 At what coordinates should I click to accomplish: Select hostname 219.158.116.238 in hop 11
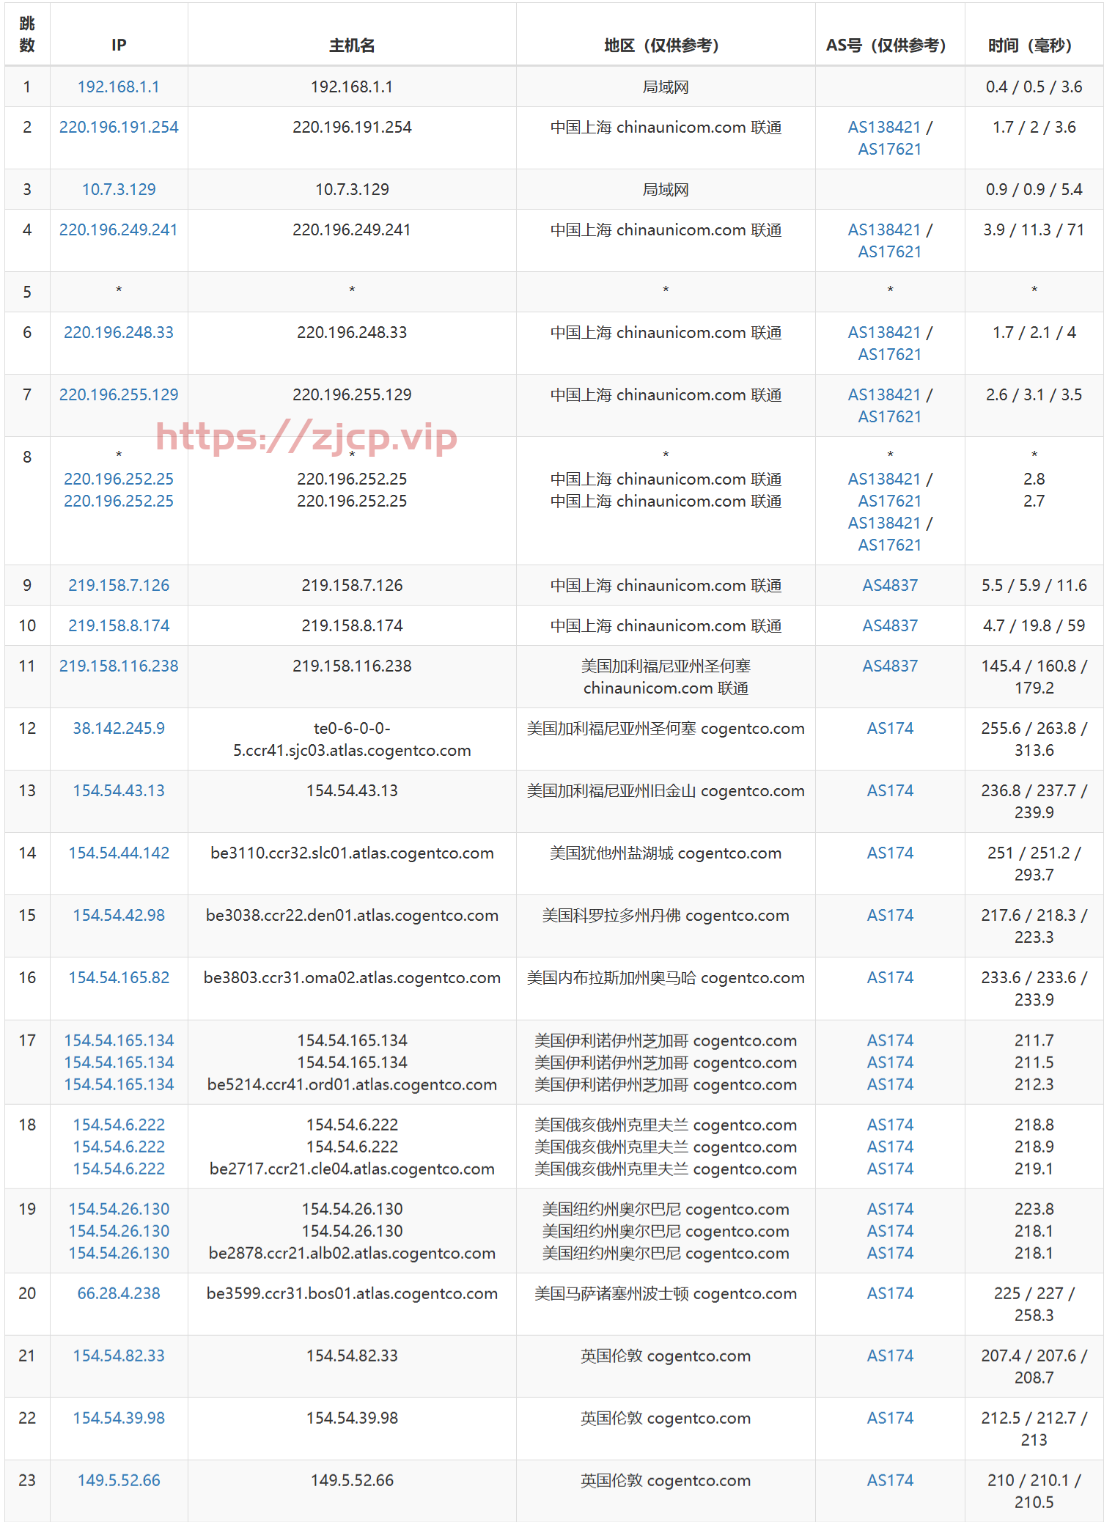coord(352,666)
